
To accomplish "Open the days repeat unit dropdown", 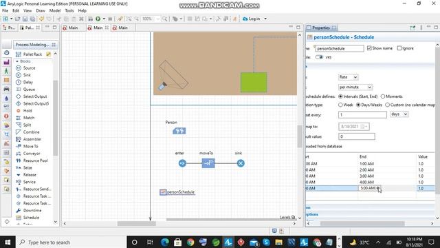I will pyautogui.click(x=399, y=114).
